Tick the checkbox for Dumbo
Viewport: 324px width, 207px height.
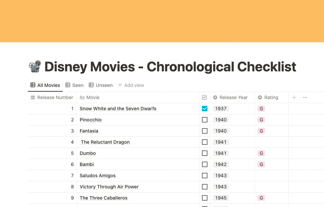click(205, 153)
